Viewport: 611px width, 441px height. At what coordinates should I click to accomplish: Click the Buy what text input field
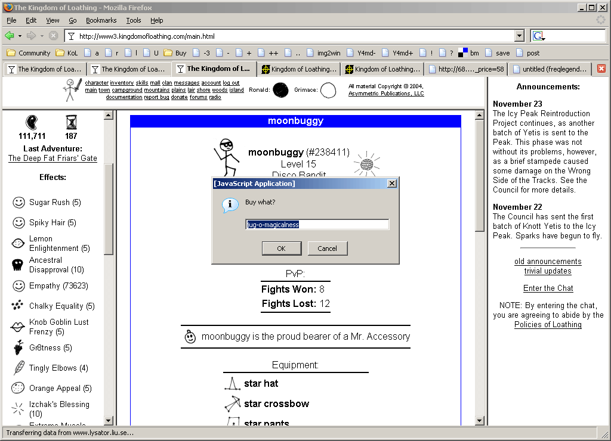[317, 224]
